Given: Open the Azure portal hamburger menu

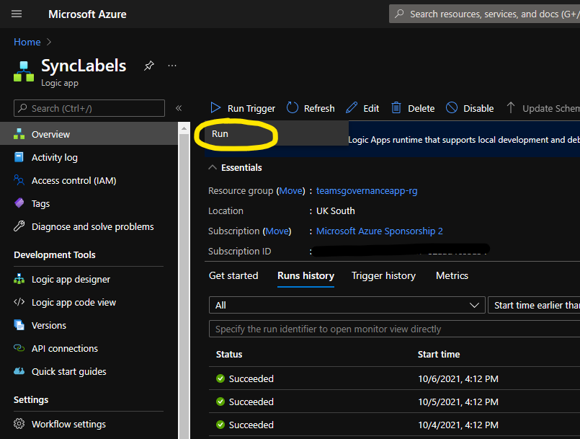Looking at the screenshot, I should [17, 14].
